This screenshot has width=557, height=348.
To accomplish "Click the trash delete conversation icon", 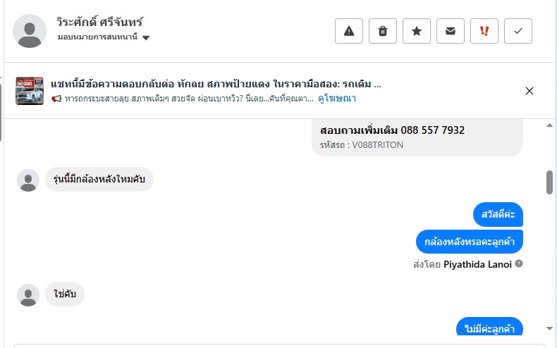I will pos(383,31).
